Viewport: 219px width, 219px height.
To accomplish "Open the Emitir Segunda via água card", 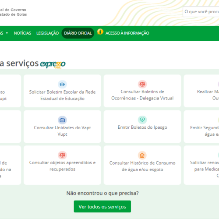I will (x=201, y=127).
